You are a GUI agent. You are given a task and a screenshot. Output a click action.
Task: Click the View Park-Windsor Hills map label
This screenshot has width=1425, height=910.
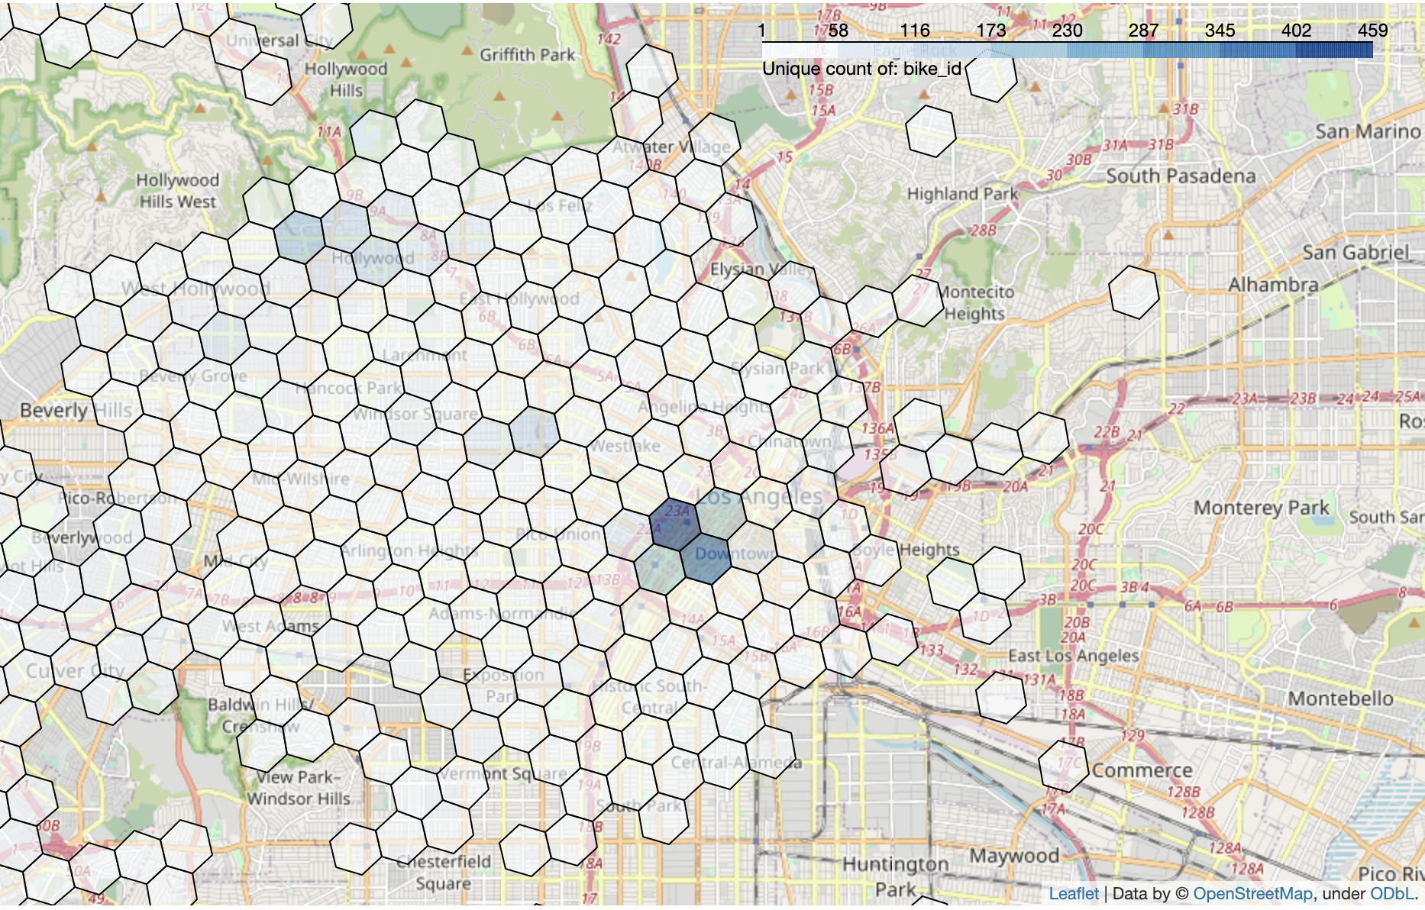point(299,788)
